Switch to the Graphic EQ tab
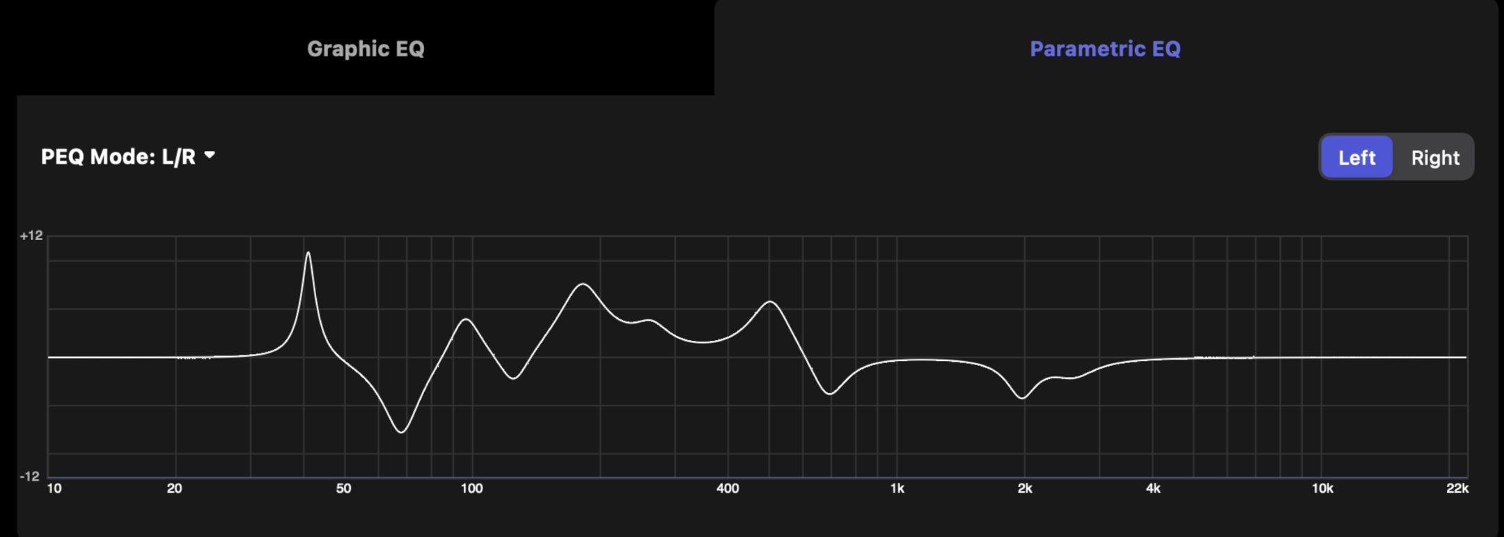 (x=366, y=49)
